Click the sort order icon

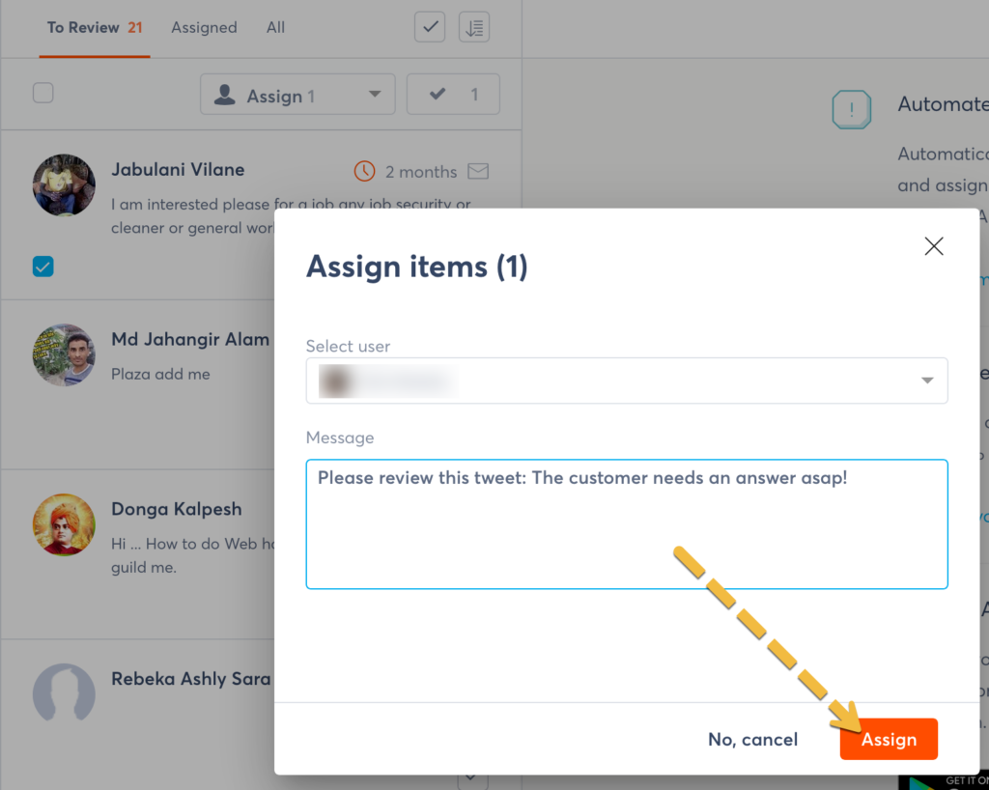474,27
